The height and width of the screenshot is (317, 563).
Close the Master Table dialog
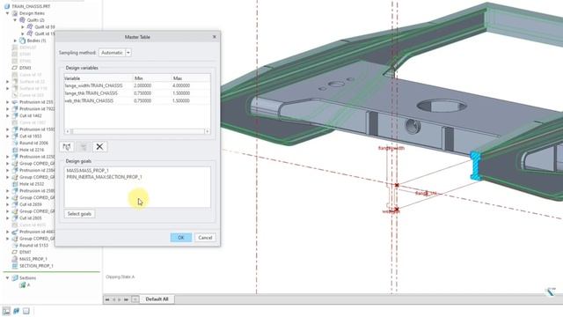(215, 37)
